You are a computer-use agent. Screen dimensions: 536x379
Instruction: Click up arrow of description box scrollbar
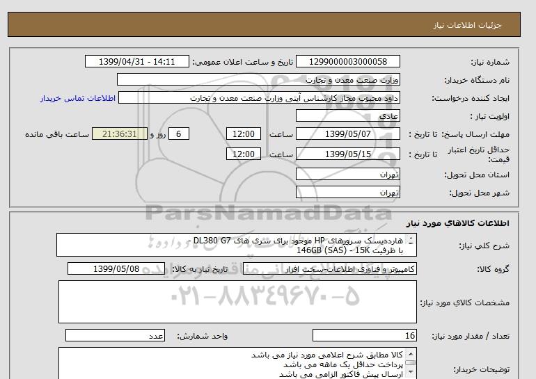pos(411,239)
